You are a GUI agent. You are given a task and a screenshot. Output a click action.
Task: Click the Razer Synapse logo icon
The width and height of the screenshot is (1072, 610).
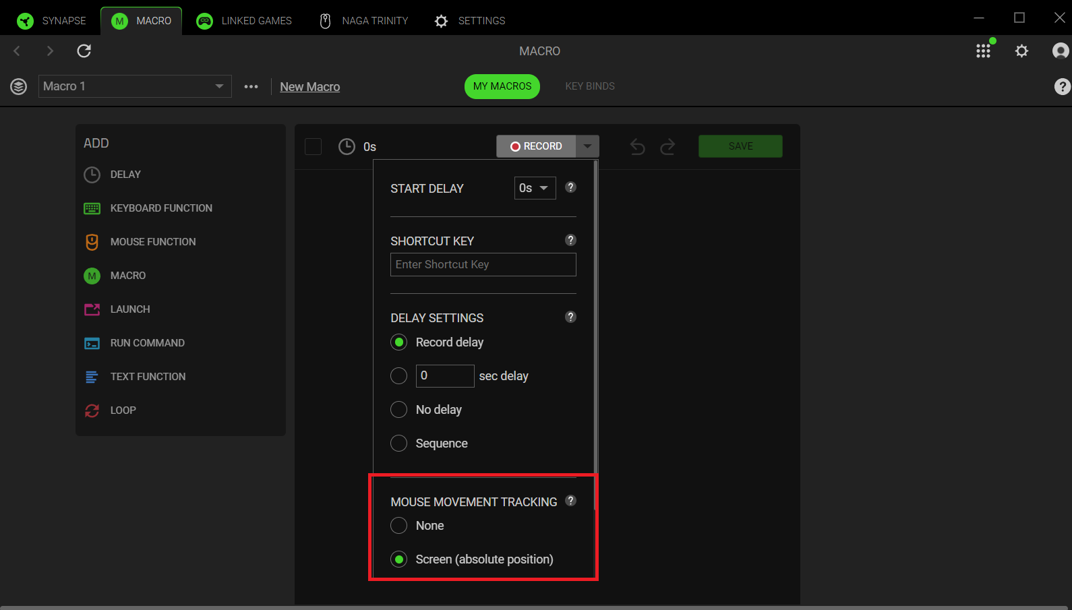(26, 21)
